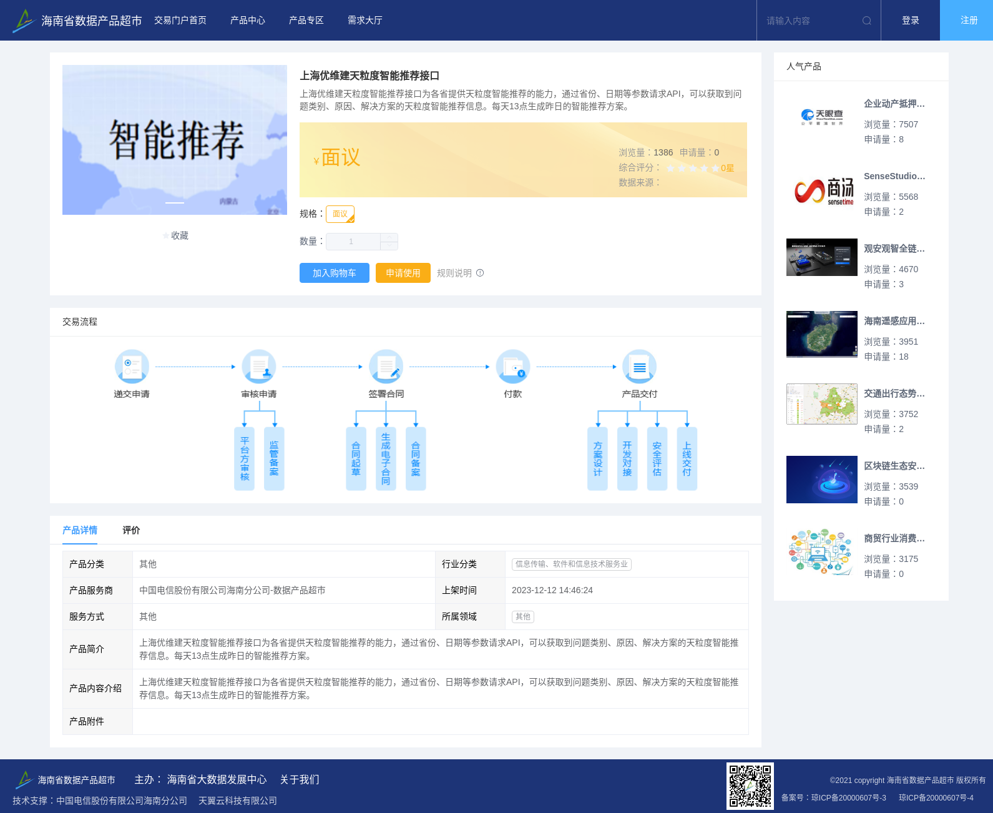Click the 生成电子合同 sub-step box
The image size is (993, 813).
tap(386, 459)
